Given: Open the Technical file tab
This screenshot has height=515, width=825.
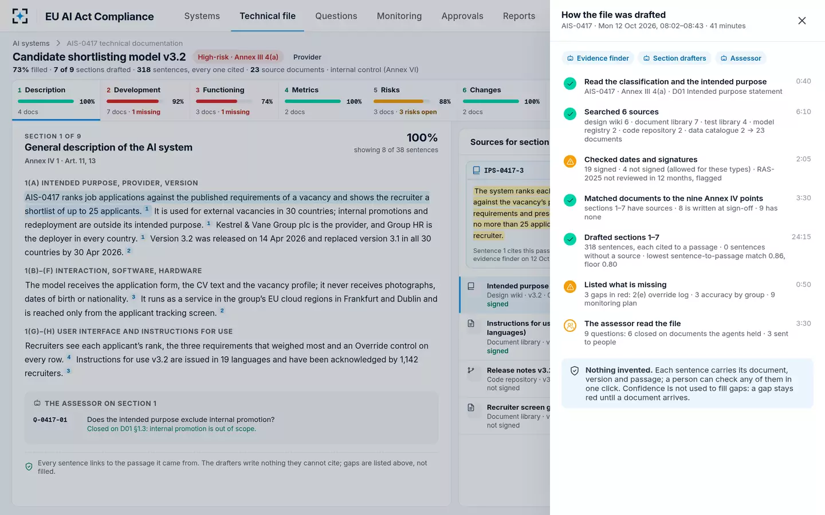Looking at the screenshot, I should (x=268, y=16).
